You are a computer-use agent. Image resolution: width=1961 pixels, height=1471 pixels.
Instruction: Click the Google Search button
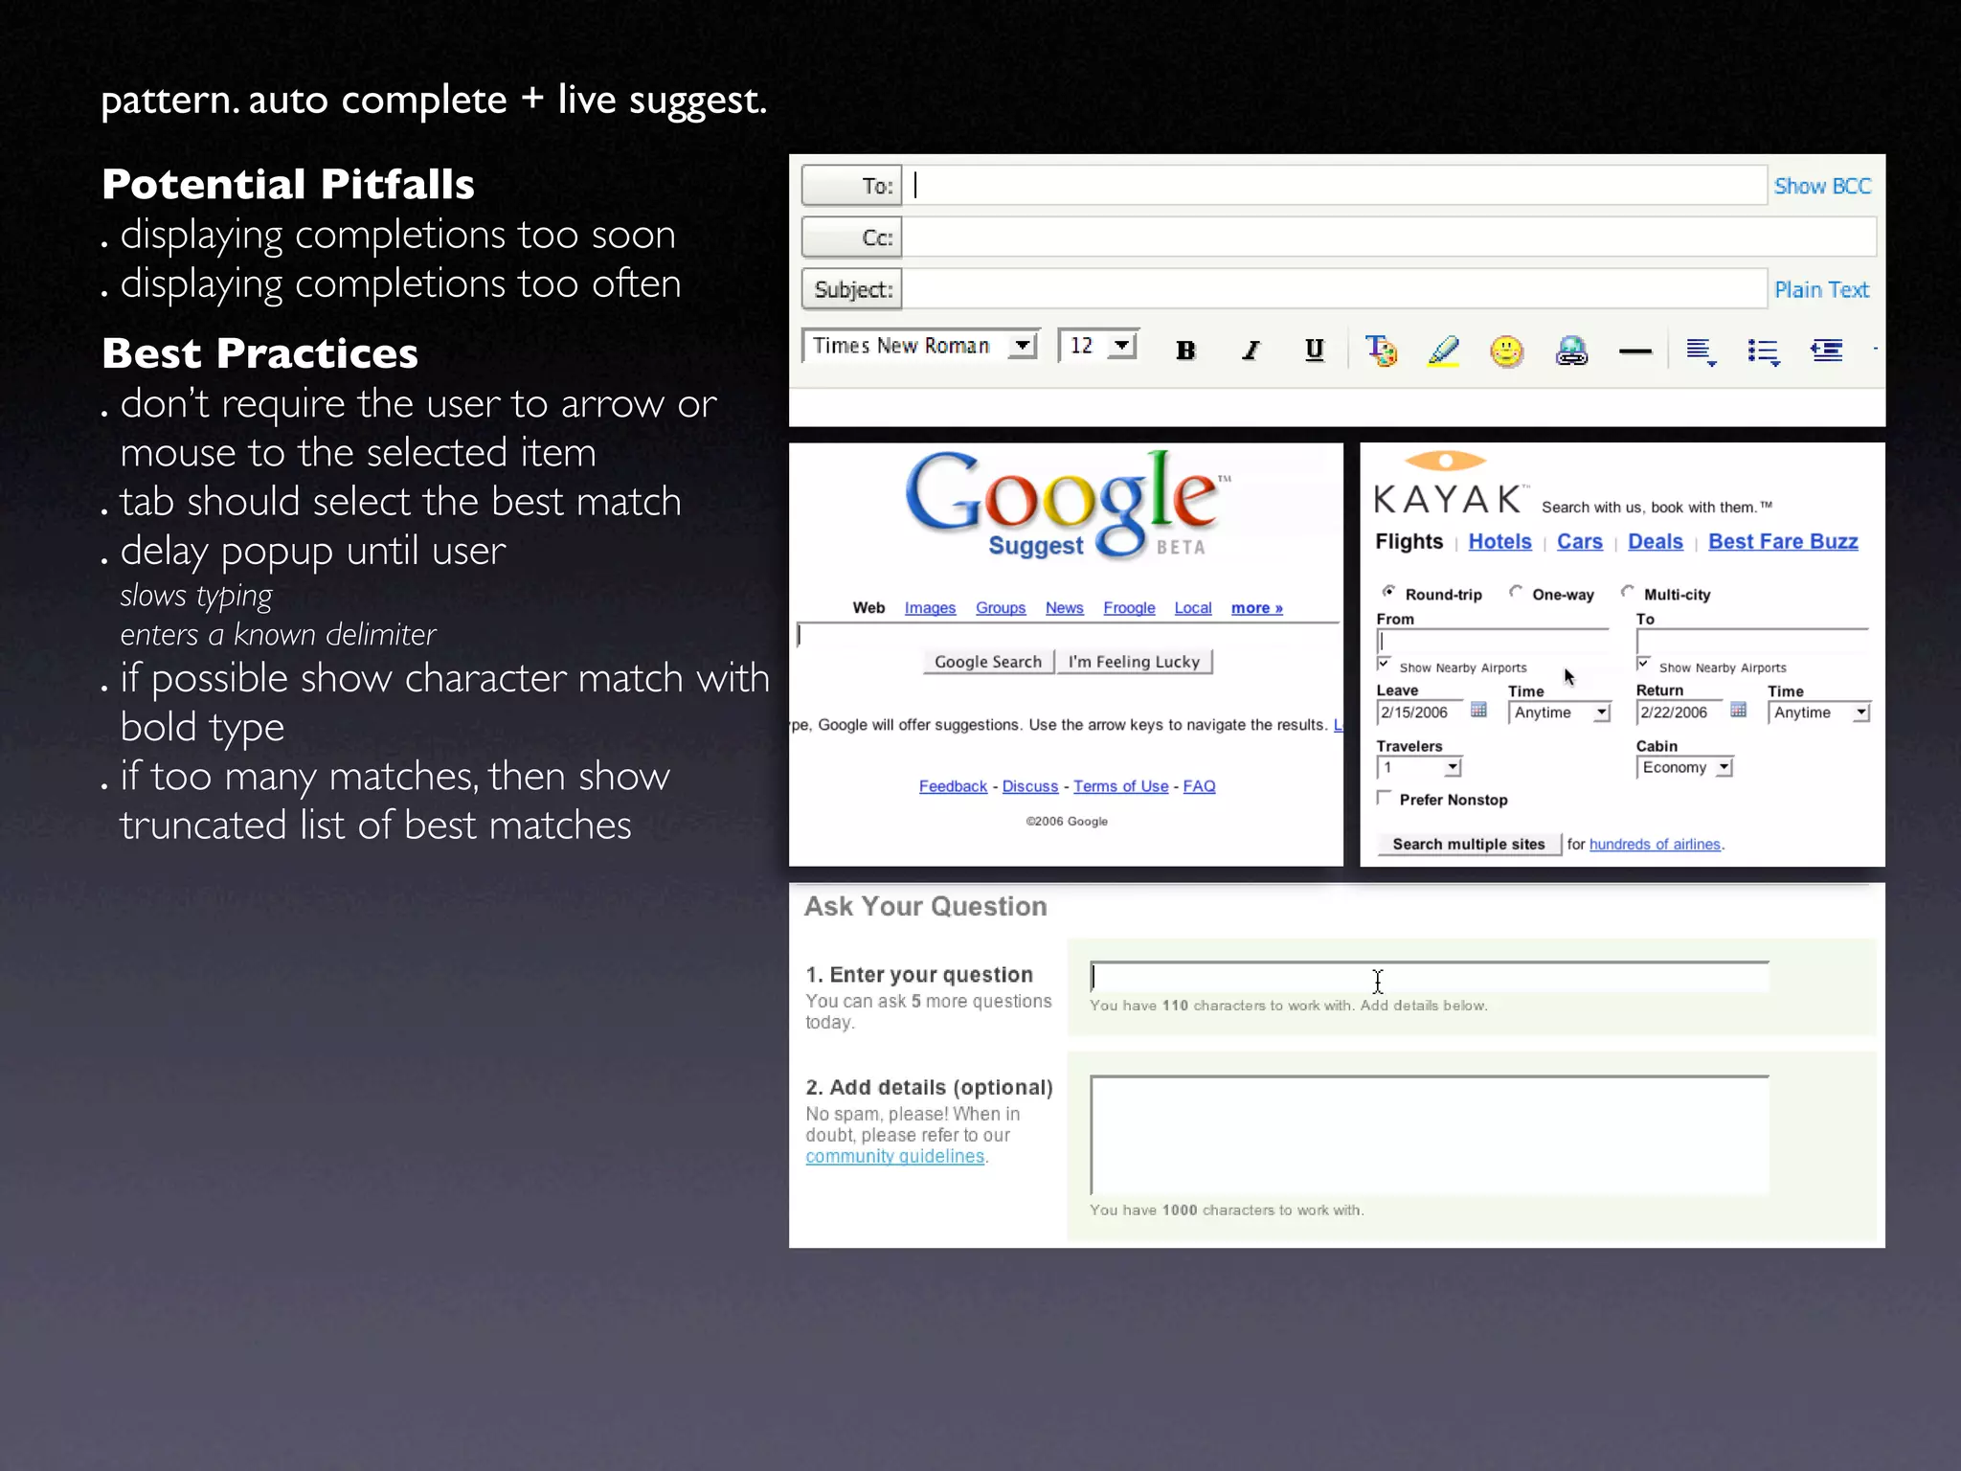click(988, 662)
